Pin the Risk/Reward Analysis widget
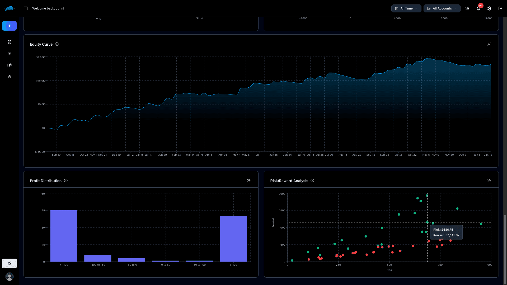This screenshot has width=507, height=285. 489,180
